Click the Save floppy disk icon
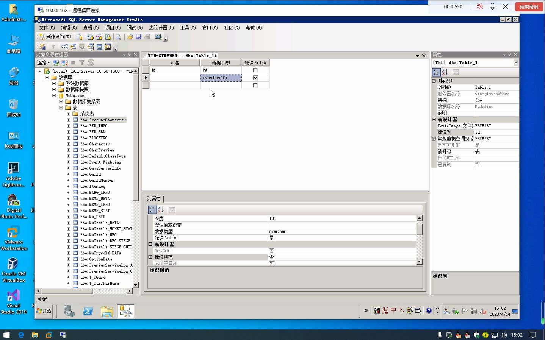Viewport: 545px width, 340px height. click(x=139, y=37)
